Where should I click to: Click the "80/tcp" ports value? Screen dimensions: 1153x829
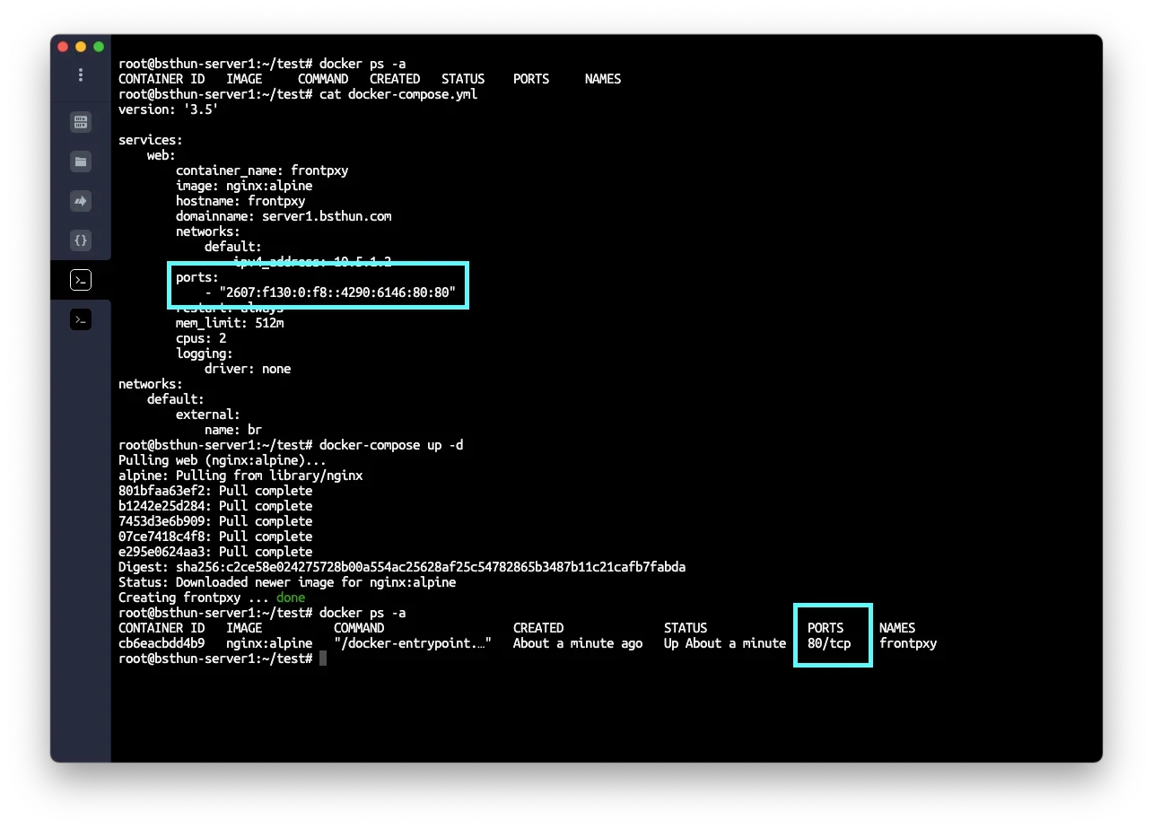click(829, 643)
